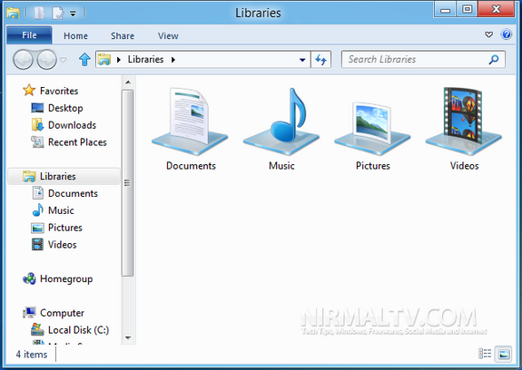This screenshot has height=370, width=522.
Task: Click the Videos library label text
Action: (465, 166)
